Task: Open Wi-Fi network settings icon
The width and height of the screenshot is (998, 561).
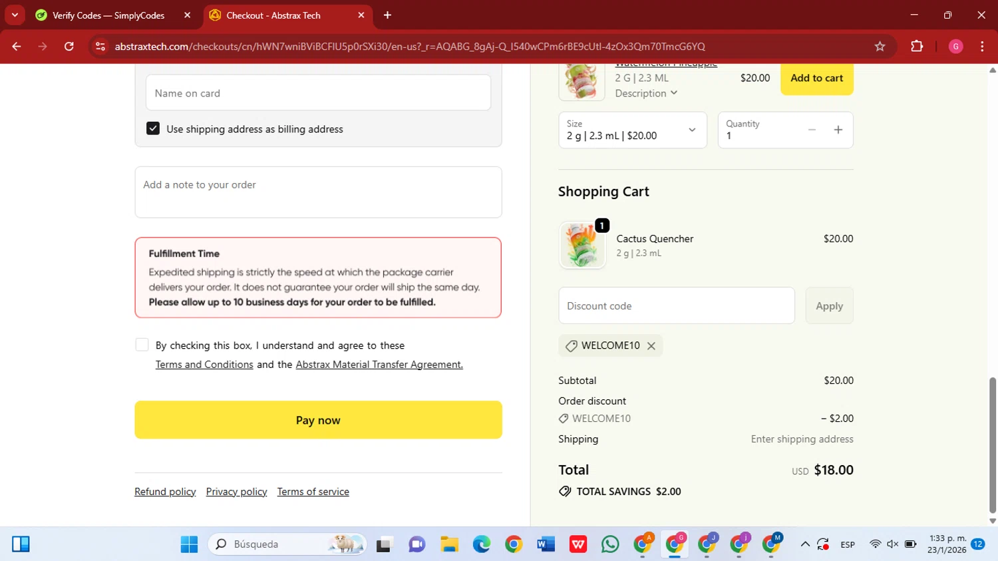Action: (x=875, y=544)
